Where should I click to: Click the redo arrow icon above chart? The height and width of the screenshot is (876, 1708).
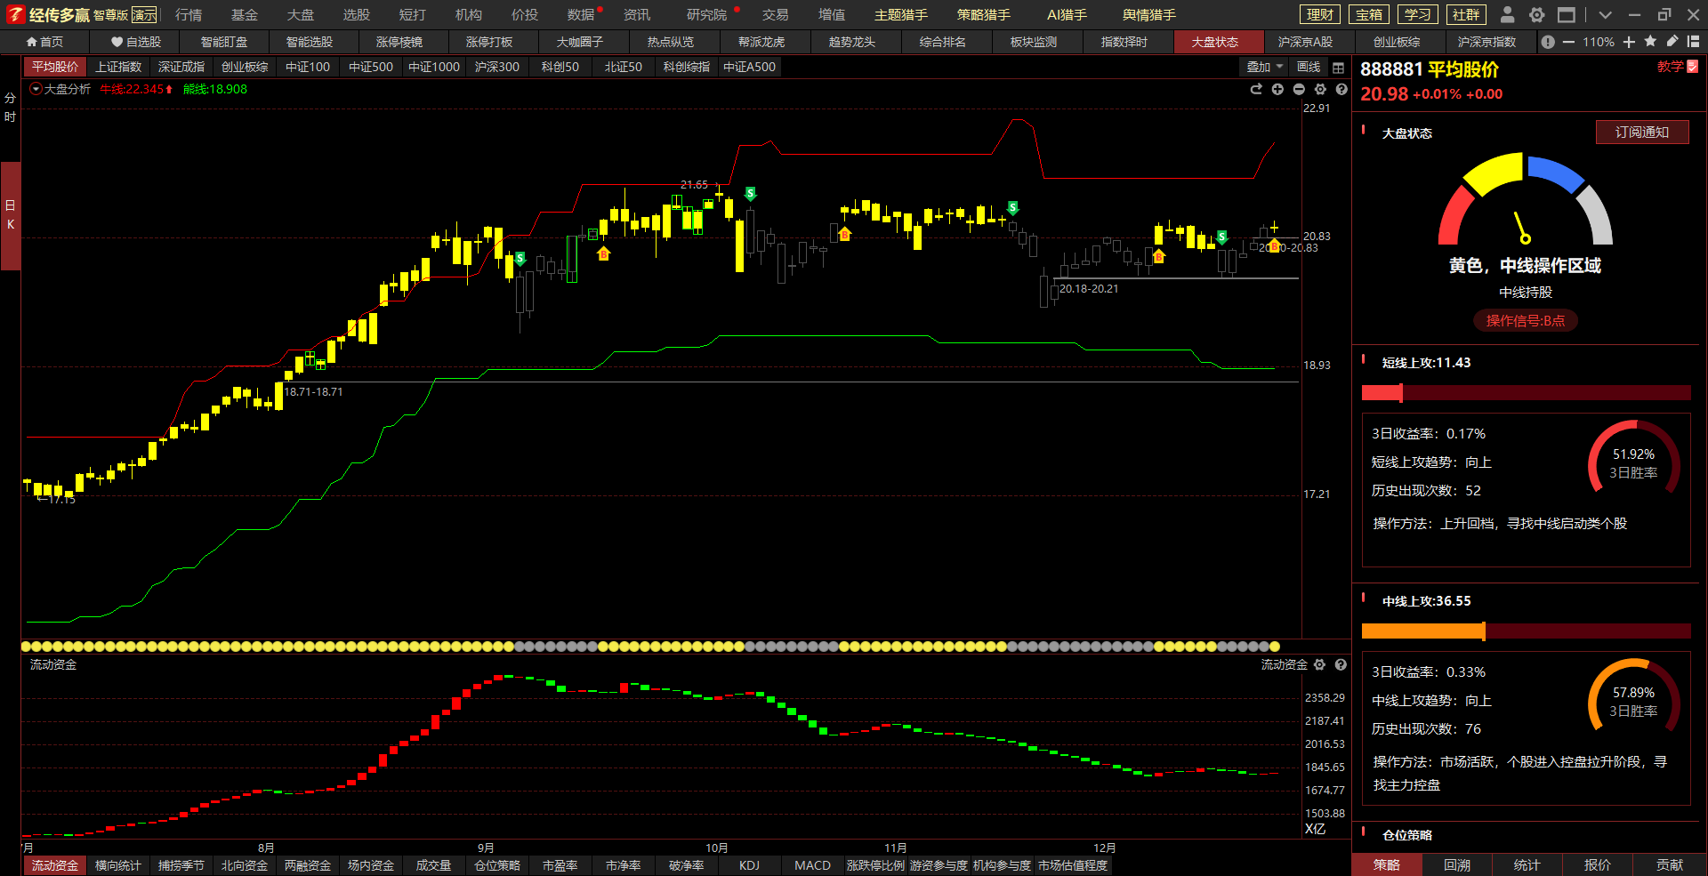pyautogui.click(x=1256, y=89)
